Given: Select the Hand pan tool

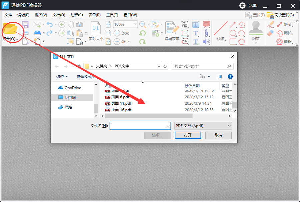Looking at the screenshot, I should [x=71, y=24].
